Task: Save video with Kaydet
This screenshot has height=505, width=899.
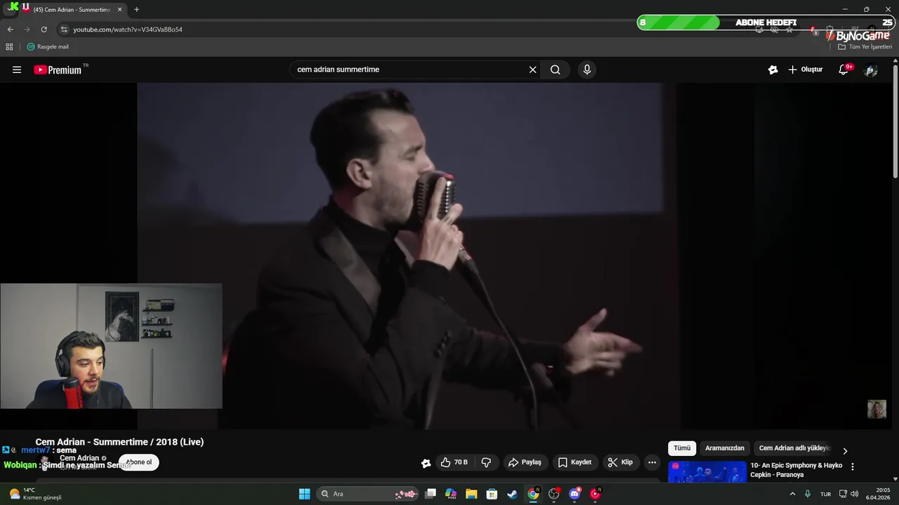Action: tap(575, 462)
